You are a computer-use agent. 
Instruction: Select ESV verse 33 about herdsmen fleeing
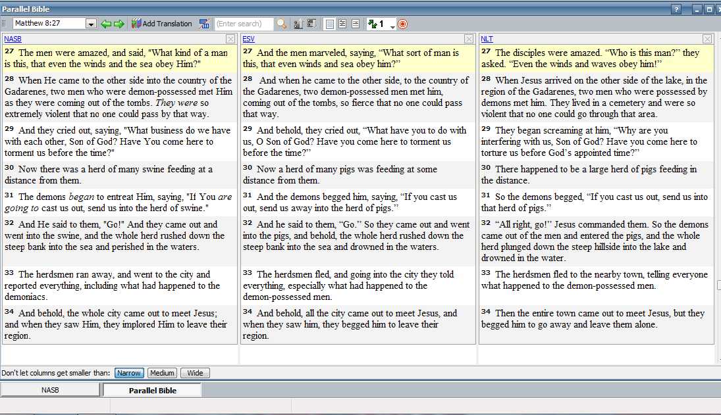click(358, 285)
